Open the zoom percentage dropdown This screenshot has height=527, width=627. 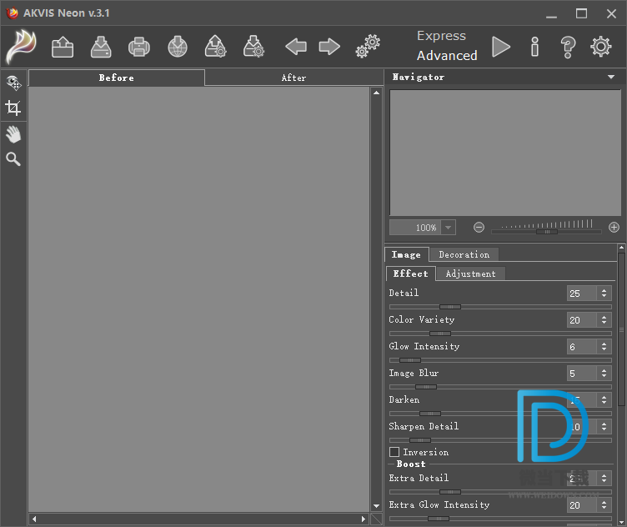pyautogui.click(x=449, y=228)
